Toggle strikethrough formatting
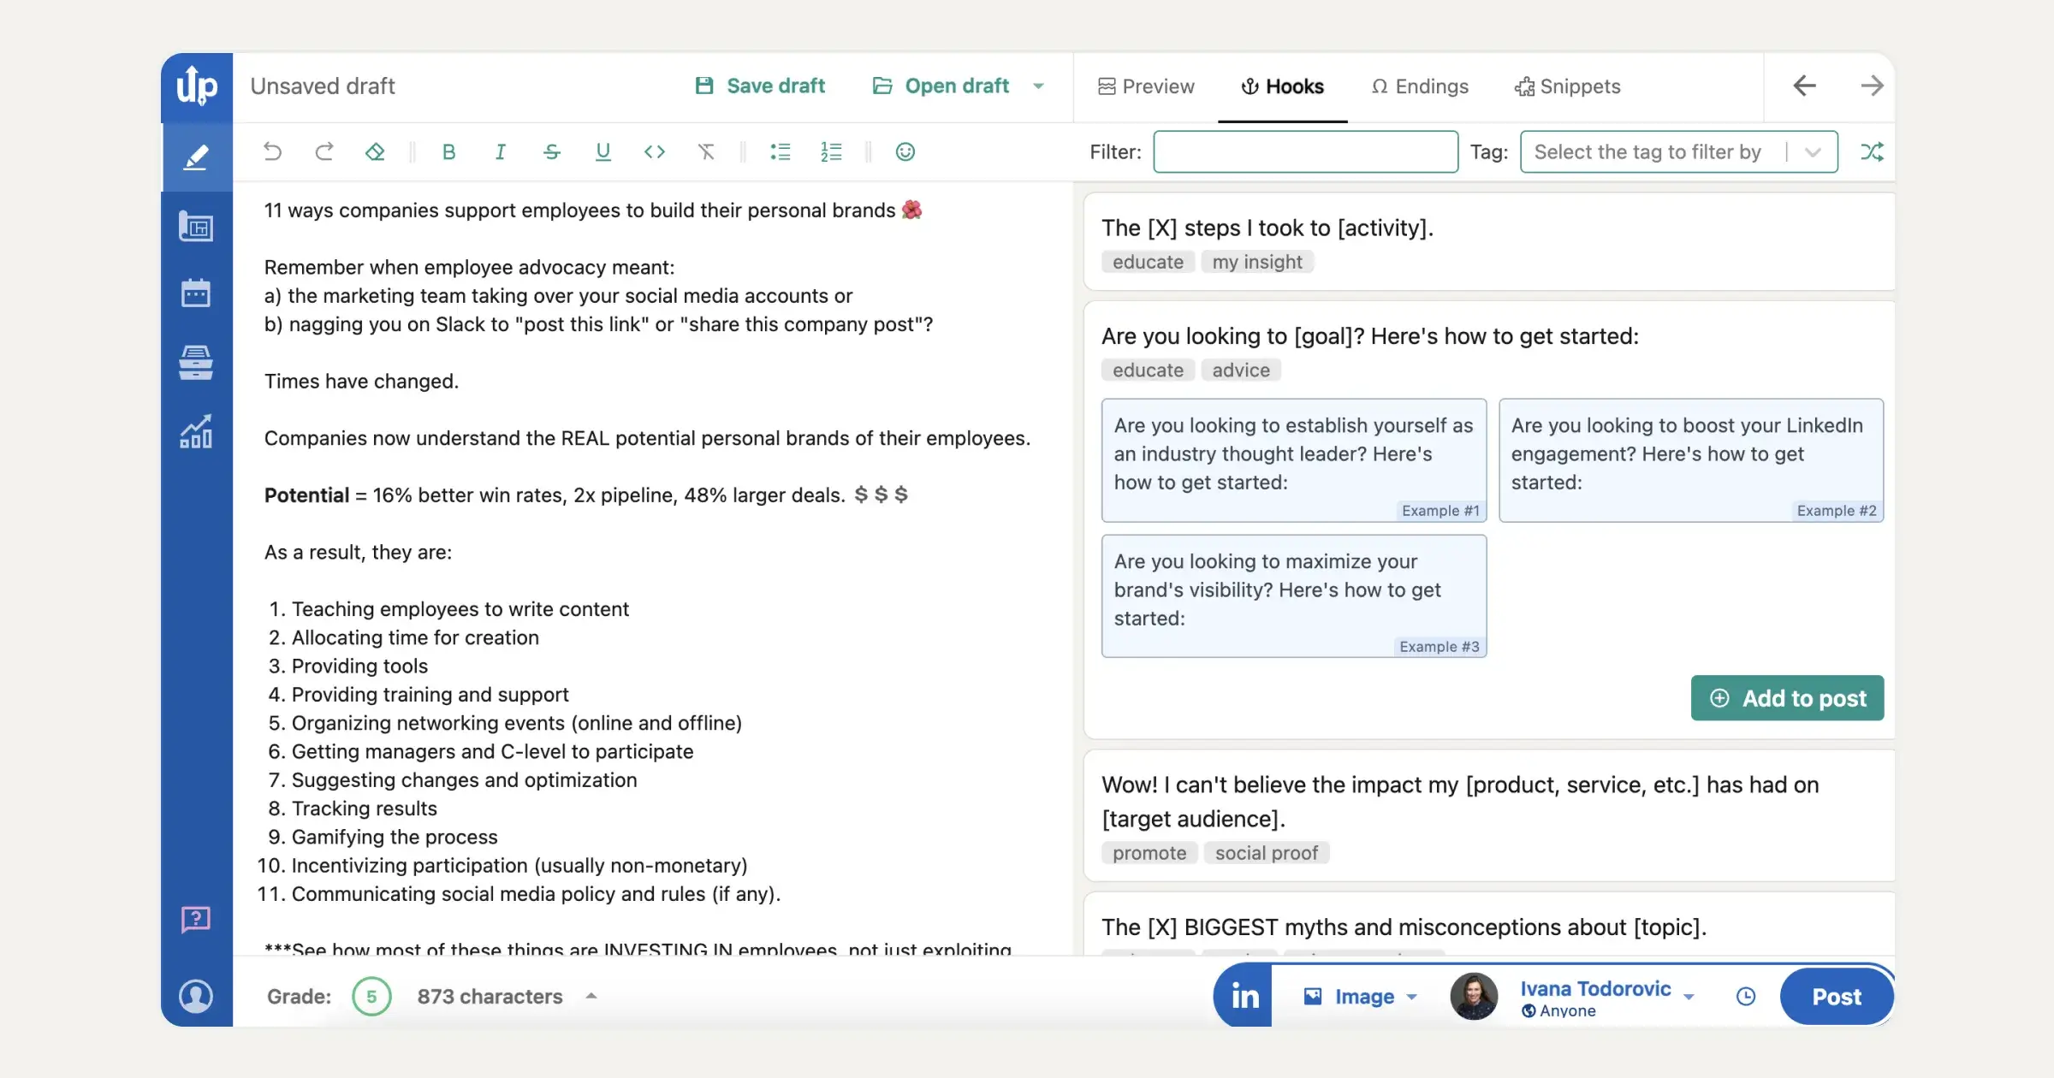2054x1078 pixels. [551, 151]
